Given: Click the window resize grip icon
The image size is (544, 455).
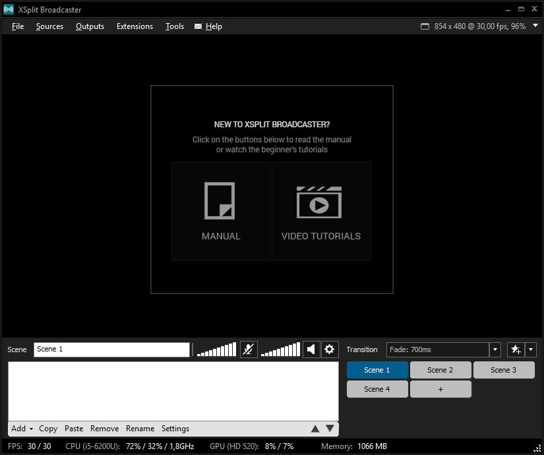Looking at the screenshot, I should [x=537, y=449].
